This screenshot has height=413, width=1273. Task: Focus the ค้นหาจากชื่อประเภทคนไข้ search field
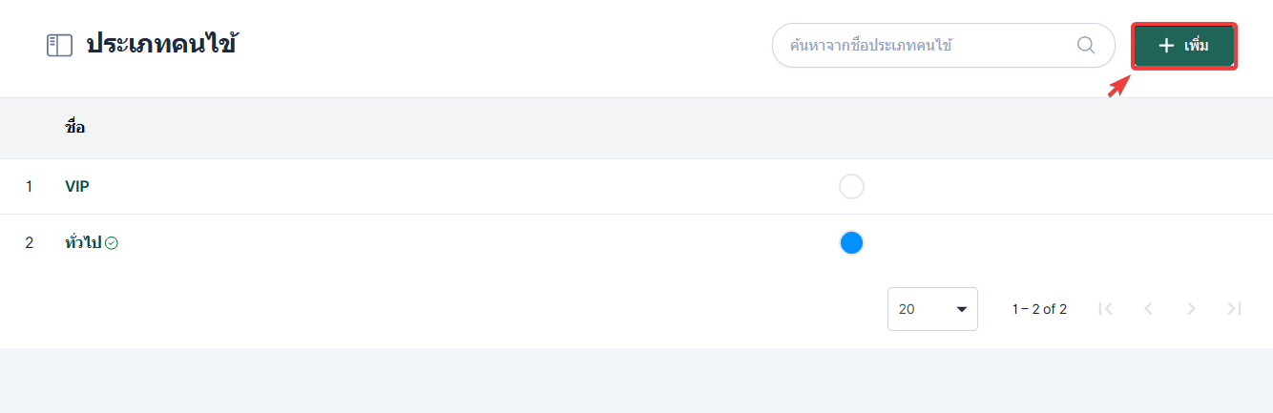tap(926, 45)
